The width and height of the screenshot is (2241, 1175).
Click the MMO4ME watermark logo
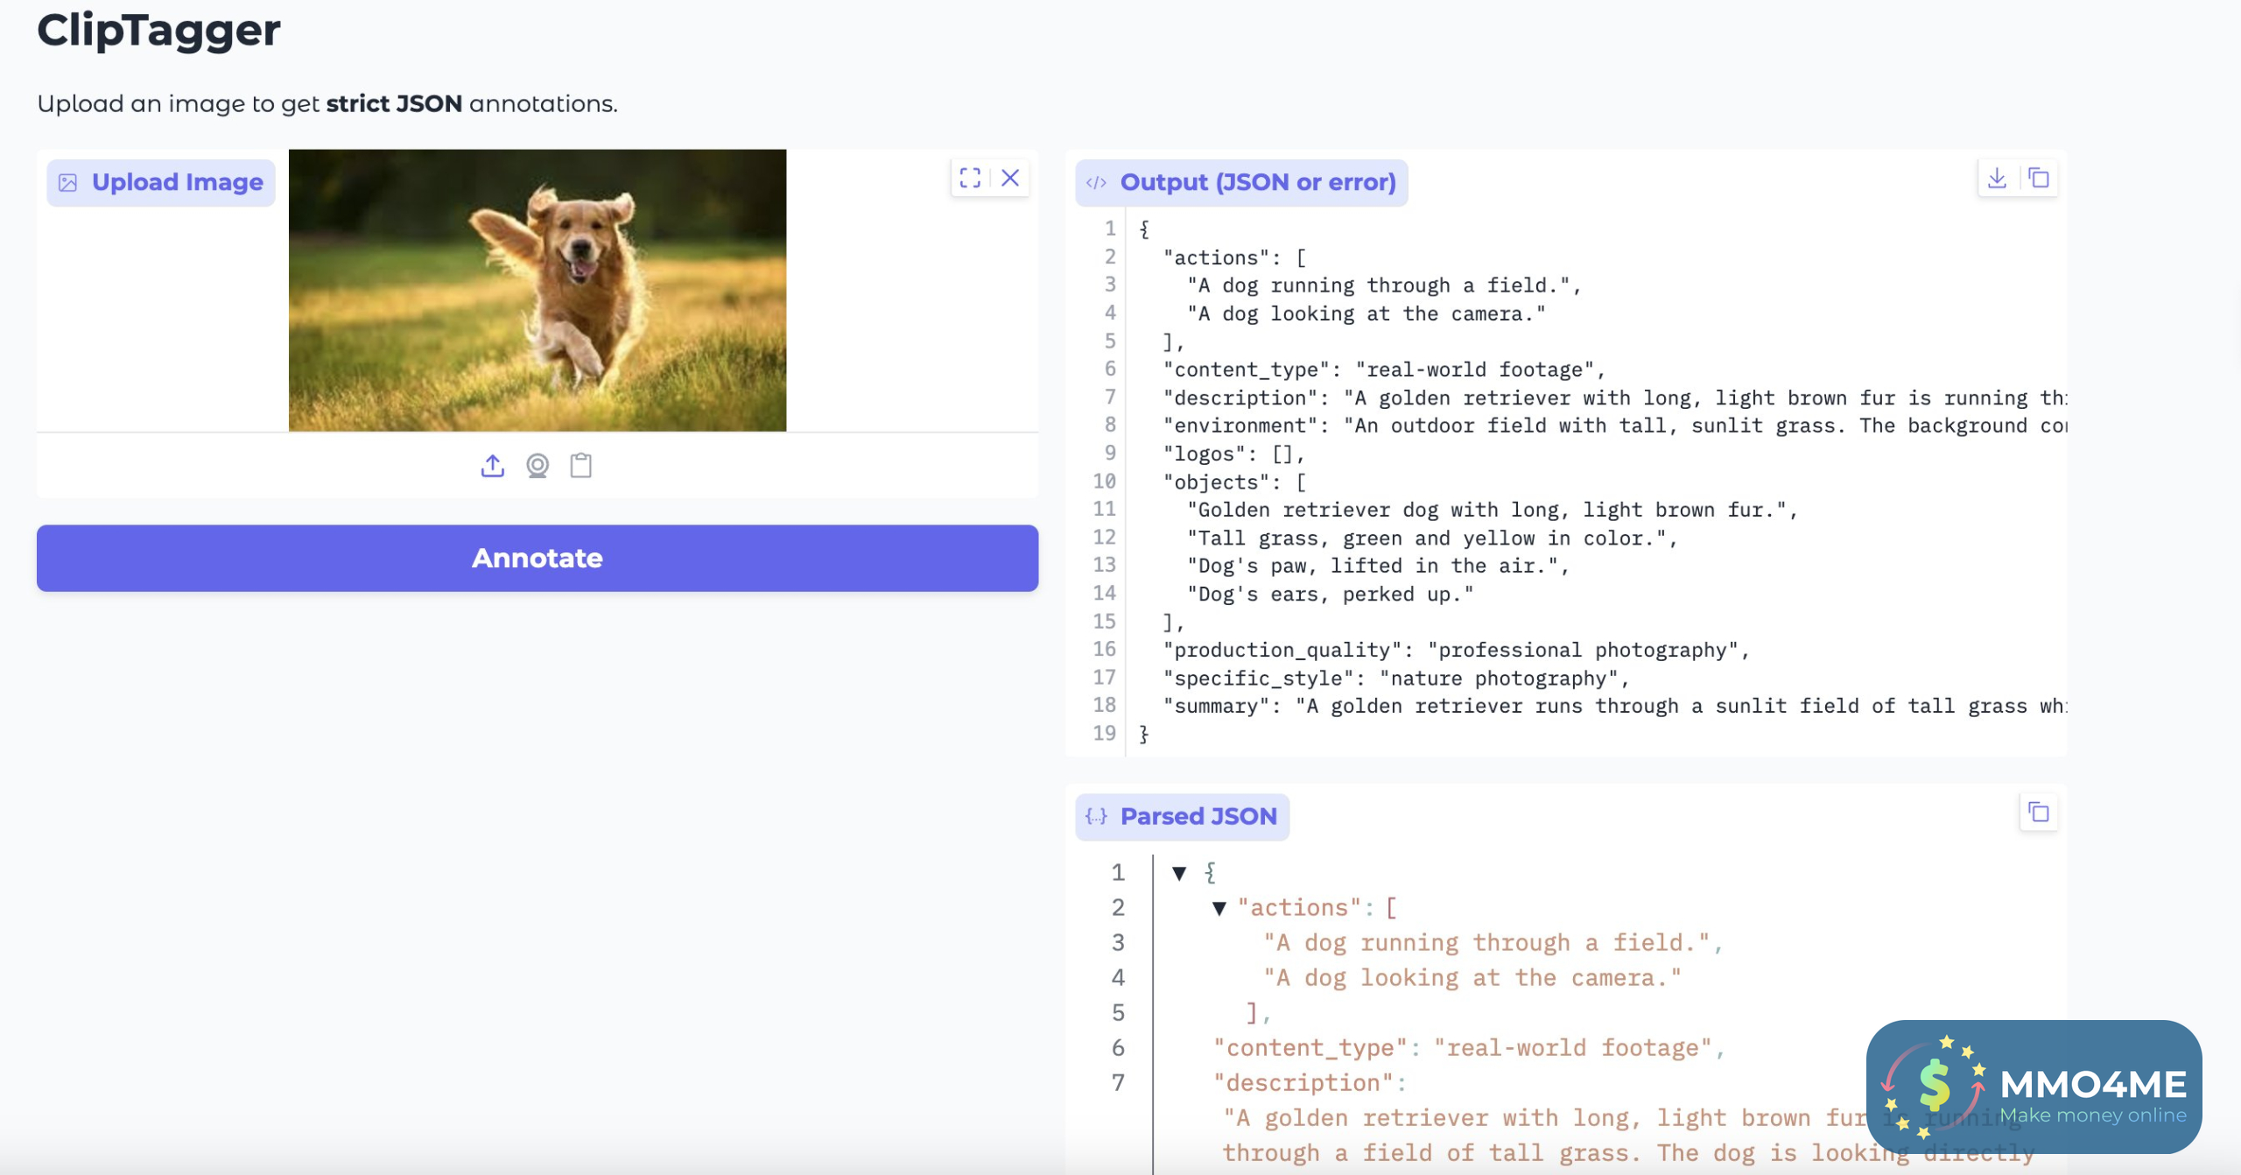pos(2033,1086)
